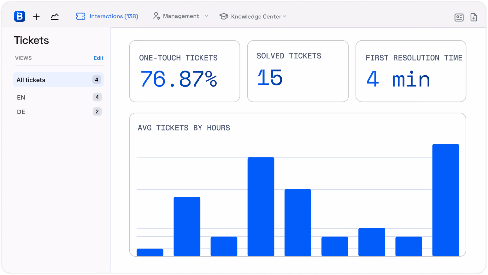
Task: Click the tallest last bar in chart
Action: pyautogui.click(x=445, y=200)
